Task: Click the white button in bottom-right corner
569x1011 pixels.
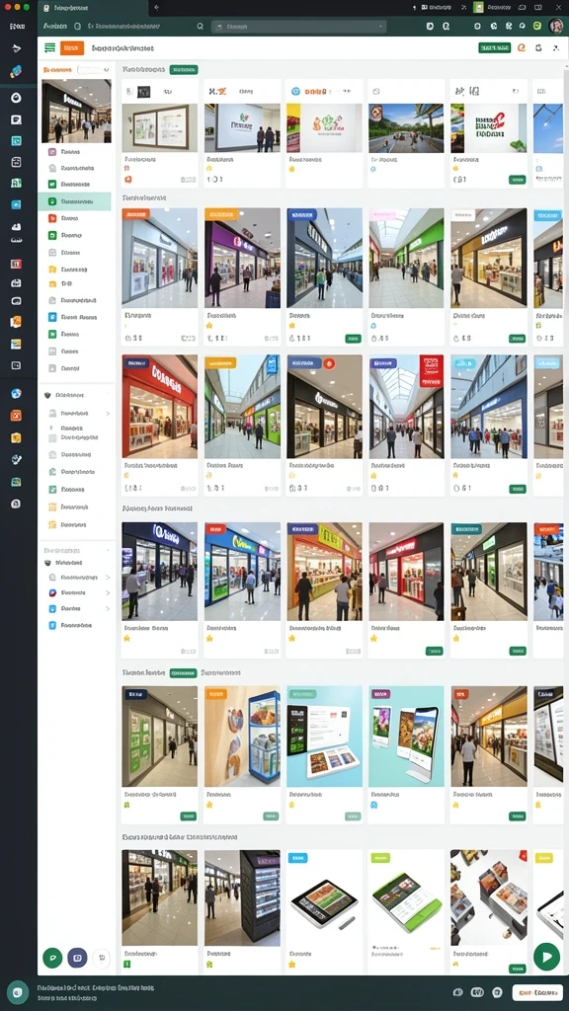Action: pyautogui.click(x=537, y=992)
